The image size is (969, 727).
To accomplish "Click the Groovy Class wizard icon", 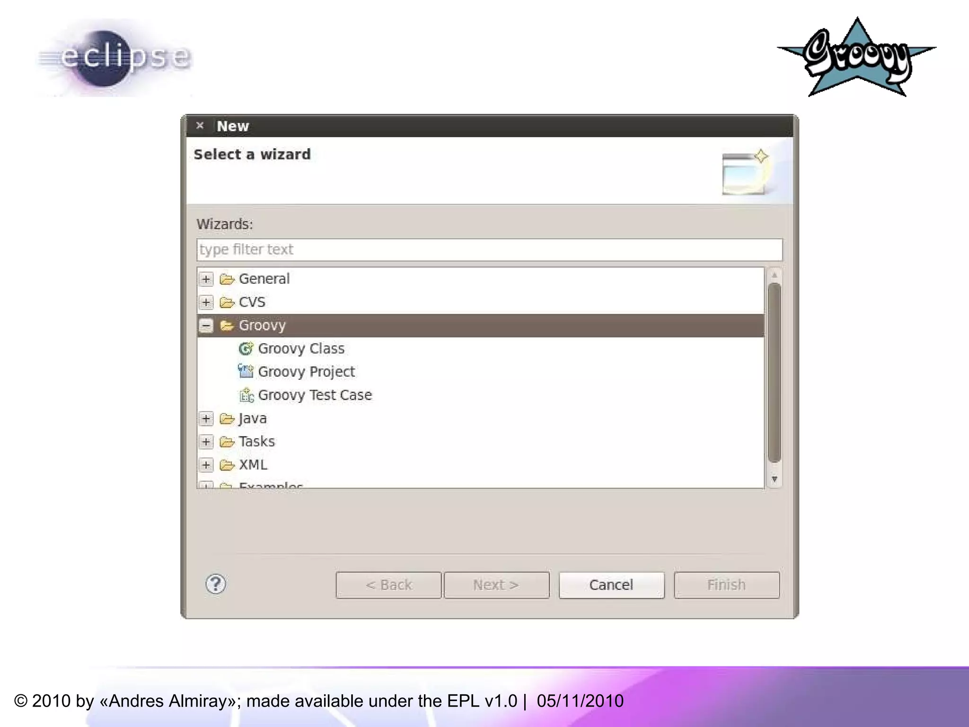I will (246, 349).
